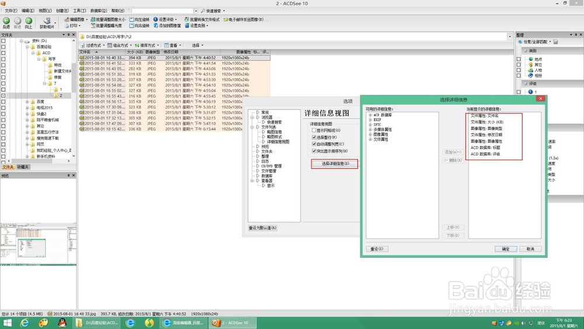Click 取消 in 选择详细信息 dialog
Image resolution: width=584 pixels, height=329 pixels.
530,249
